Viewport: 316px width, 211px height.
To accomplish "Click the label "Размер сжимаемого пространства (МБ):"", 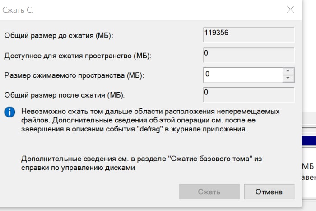I will coord(74,75).
